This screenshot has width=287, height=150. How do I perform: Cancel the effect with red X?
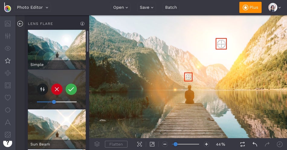pos(57,89)
